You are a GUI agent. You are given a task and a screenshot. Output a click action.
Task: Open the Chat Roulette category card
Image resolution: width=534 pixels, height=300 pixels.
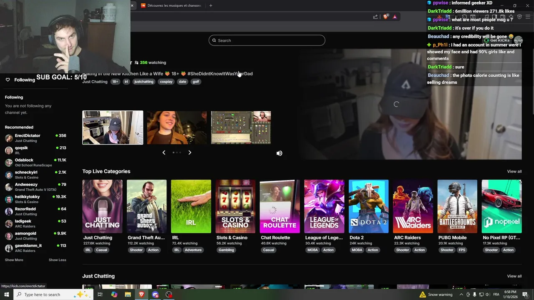(x=280, y=206)
